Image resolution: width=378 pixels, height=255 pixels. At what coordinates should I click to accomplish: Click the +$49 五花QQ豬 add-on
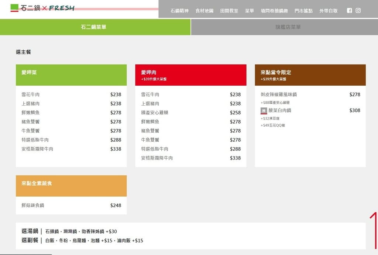point(273,125)
